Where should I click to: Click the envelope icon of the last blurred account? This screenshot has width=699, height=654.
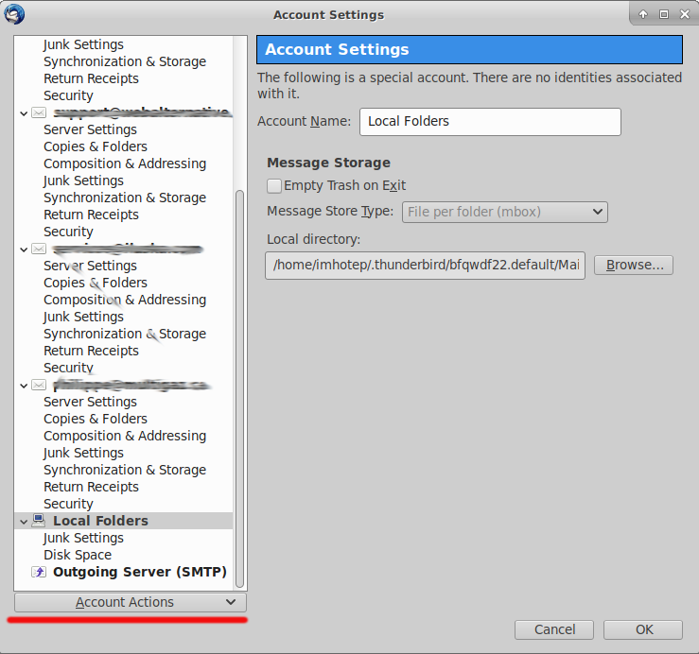(x=39, y=385)
